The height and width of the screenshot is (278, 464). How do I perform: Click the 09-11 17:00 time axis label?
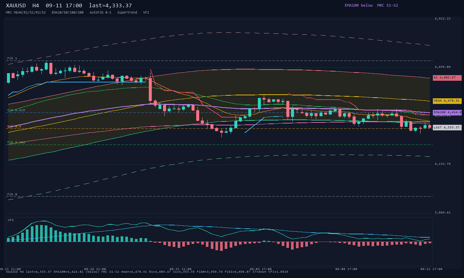click(432, 269)
